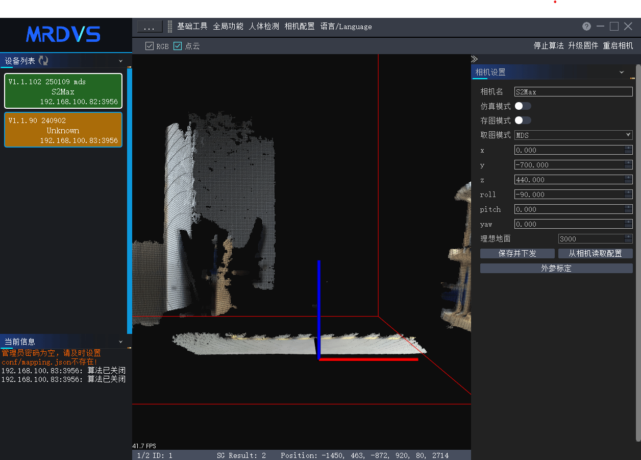Image resolution: width=641 pixels, height=460 pixels.
Task: Collapse the 当前信息 panel arrow
Action: coord(121,342)
